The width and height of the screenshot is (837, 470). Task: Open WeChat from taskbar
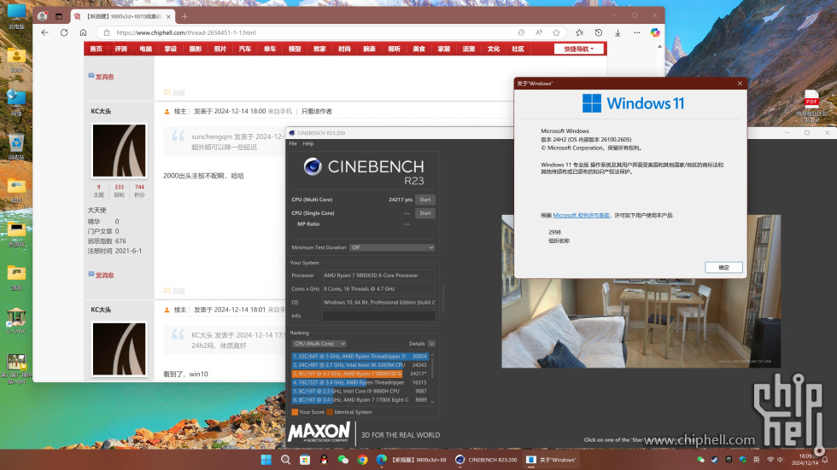click(x=343, y=460)
